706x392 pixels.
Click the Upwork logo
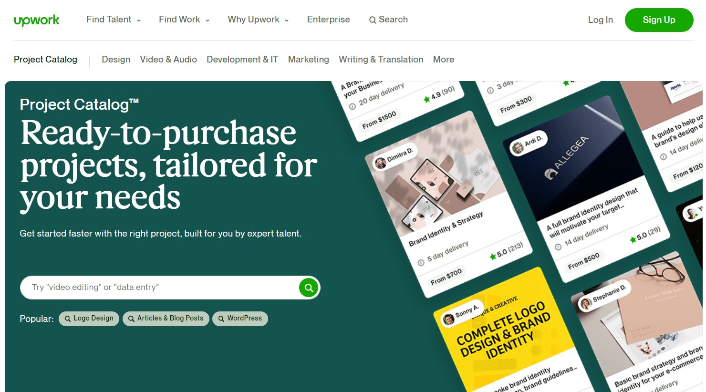click(x=36, y=20)
